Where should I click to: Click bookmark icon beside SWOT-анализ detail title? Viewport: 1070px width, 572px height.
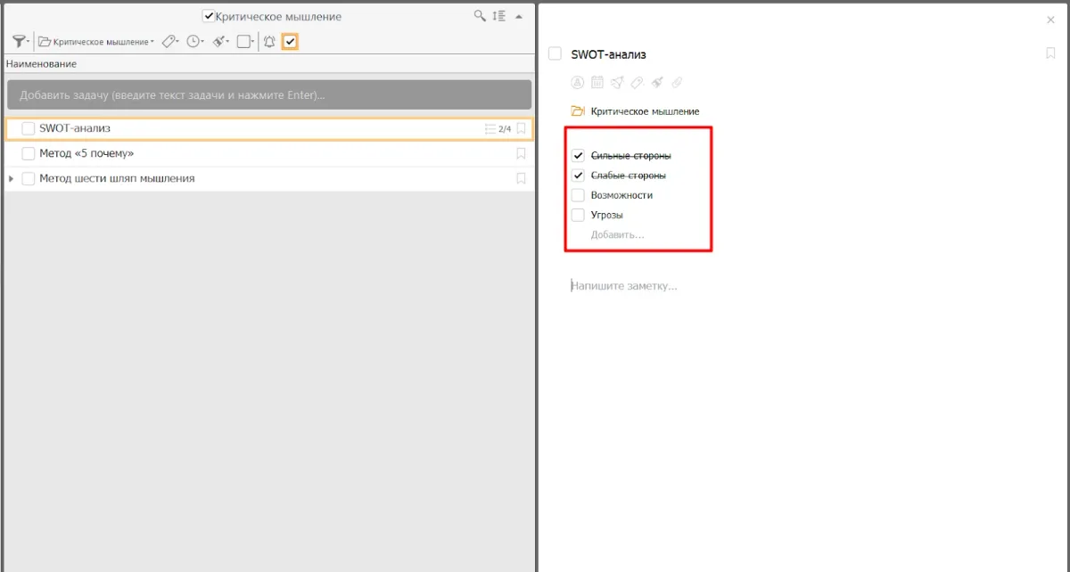click(x=1050, y=53)
